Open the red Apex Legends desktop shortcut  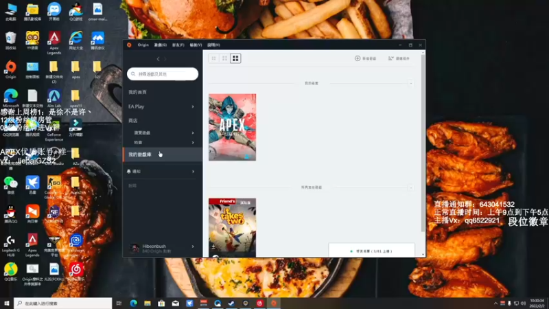click(x=54, y=43)
